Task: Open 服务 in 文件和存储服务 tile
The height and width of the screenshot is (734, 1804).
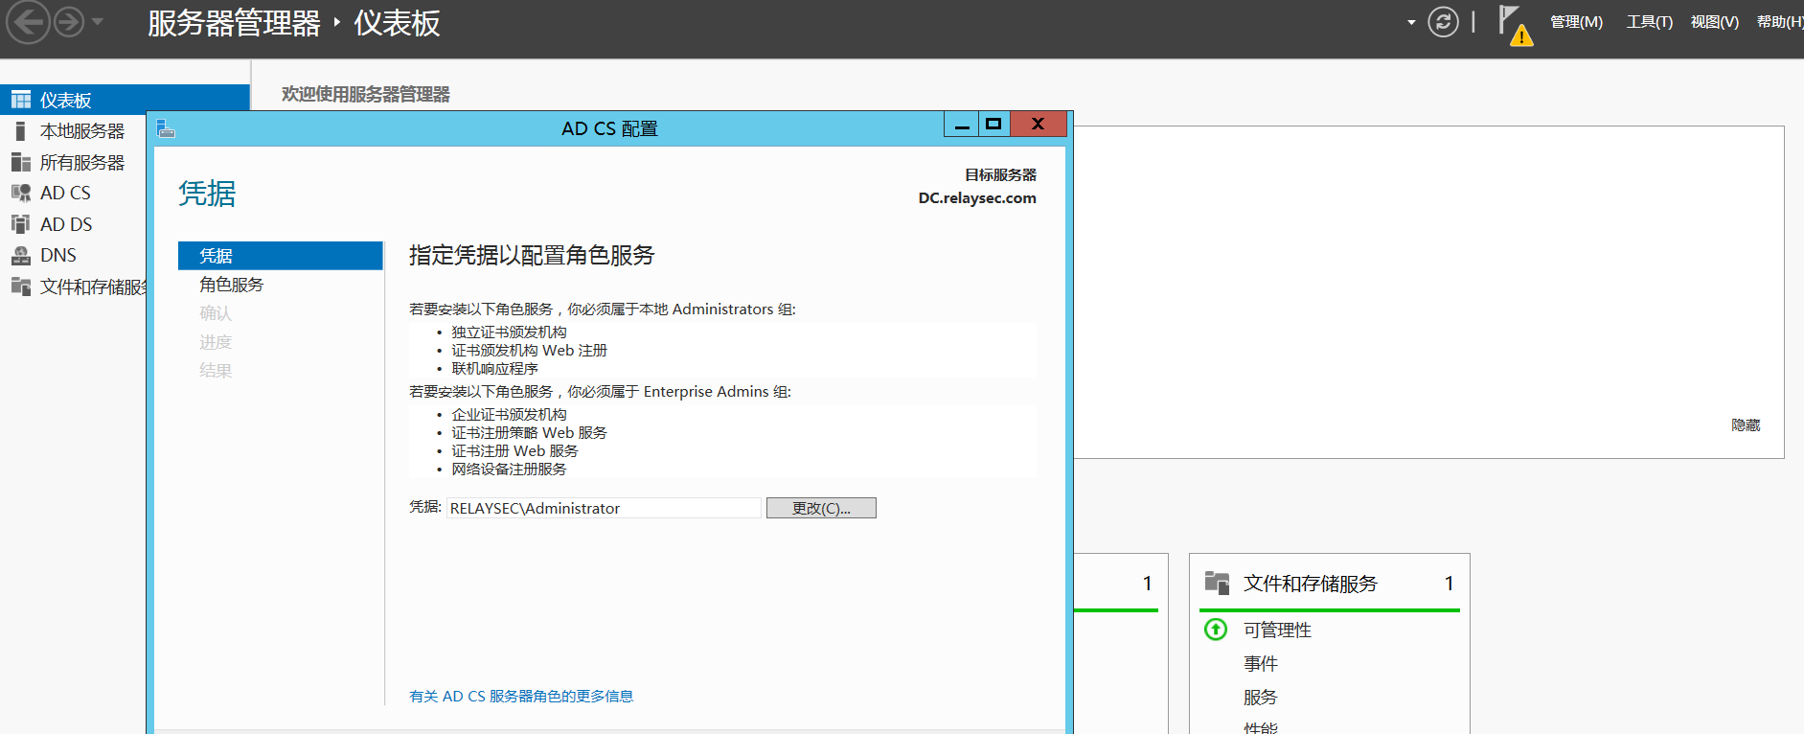Action: click(1260, 698)
